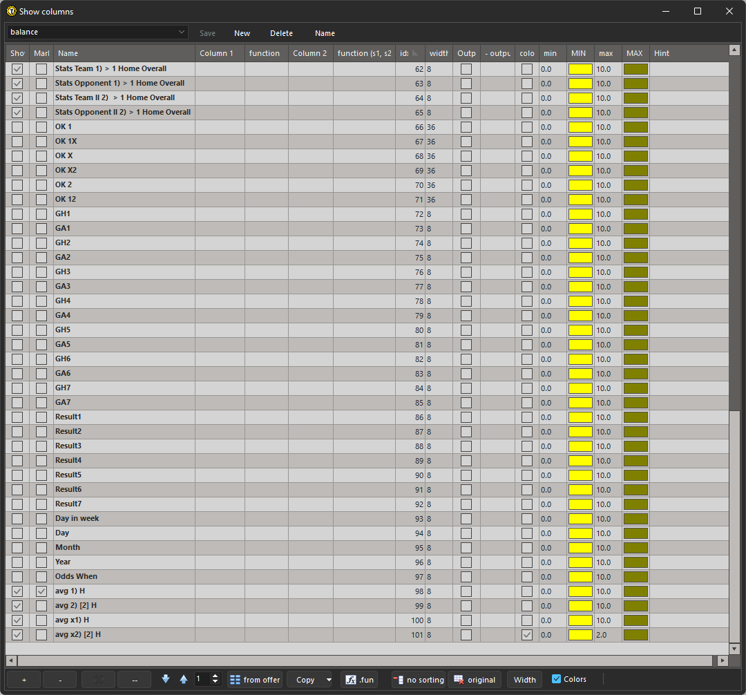Click the blue move up arrow icon
Image resolution: width=746 pixels, height=695 pixels.
click(x=183, y=679)
